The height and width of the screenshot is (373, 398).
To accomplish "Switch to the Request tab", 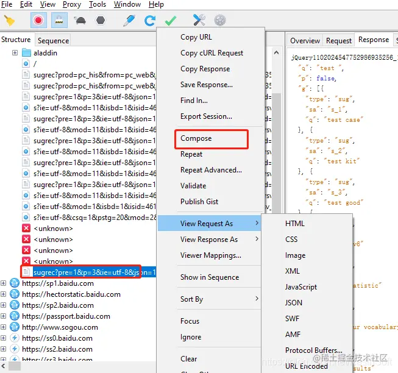I will (339, 41).
